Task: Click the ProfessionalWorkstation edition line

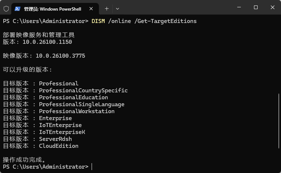Action: click(x=77, y=111)
